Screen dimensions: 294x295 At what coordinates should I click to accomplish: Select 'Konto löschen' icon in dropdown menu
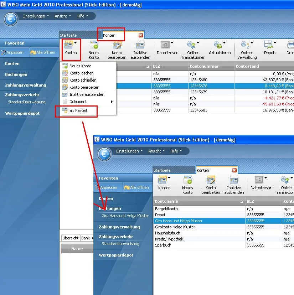pos(65,73)
